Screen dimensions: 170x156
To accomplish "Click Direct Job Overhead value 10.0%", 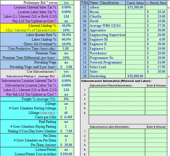I will [66, 44].
